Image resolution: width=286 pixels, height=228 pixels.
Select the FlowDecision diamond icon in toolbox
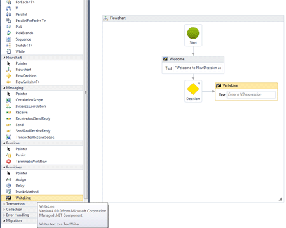click(8, 76)
